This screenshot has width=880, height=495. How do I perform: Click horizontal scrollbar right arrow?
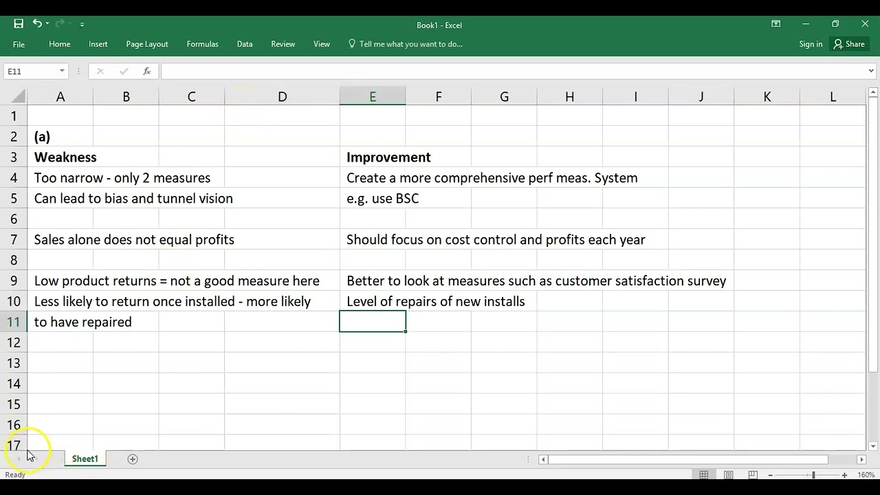pyautogui.click(x=861, y=459)
